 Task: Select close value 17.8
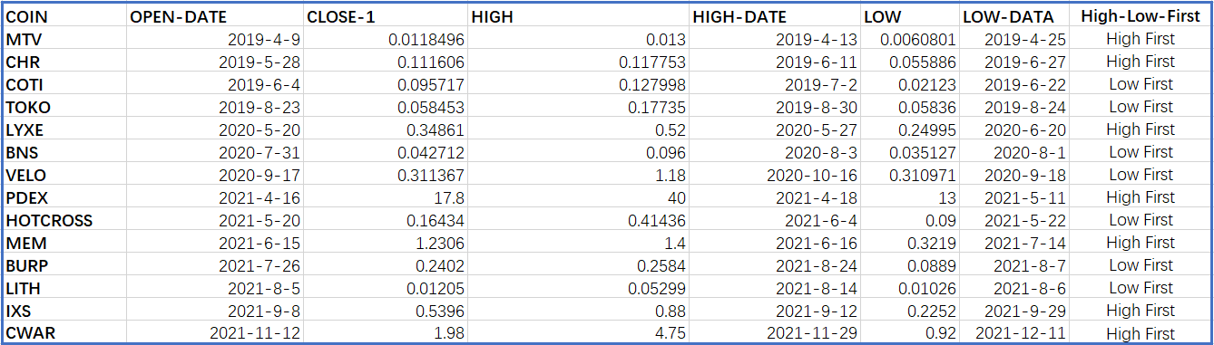point(449,197)
